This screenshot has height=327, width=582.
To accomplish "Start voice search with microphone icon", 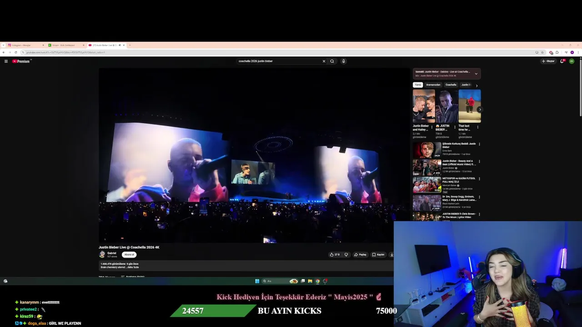I will (343, 61).
